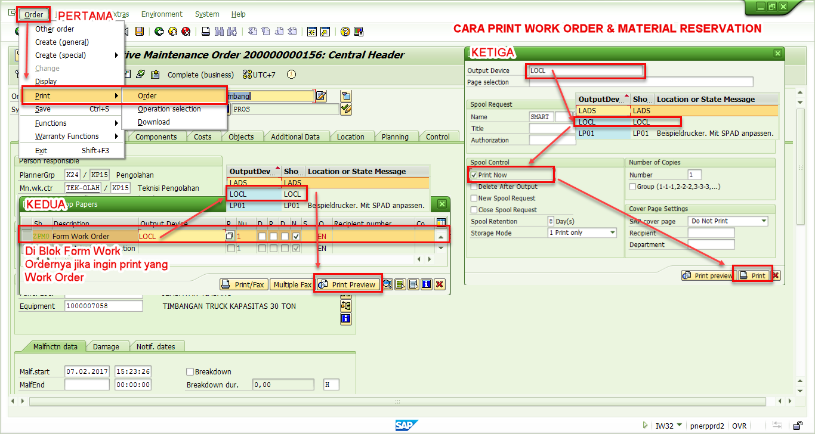815x434 pixels.
Task: Click the Help question mark toolbar icon
Action: (345, 32)
